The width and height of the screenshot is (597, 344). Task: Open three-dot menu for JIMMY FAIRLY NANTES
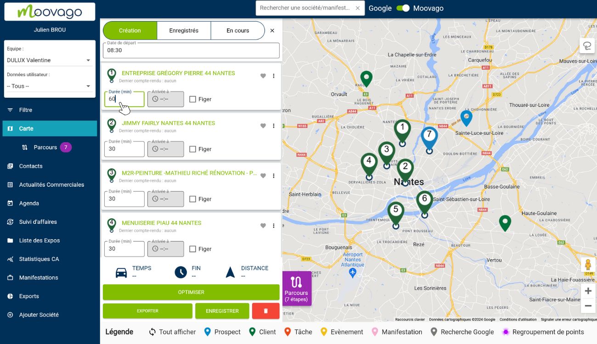274,126
